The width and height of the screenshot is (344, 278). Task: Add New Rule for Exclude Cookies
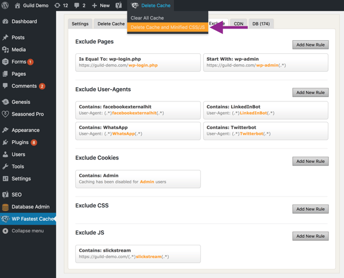(x=310, y=161)
